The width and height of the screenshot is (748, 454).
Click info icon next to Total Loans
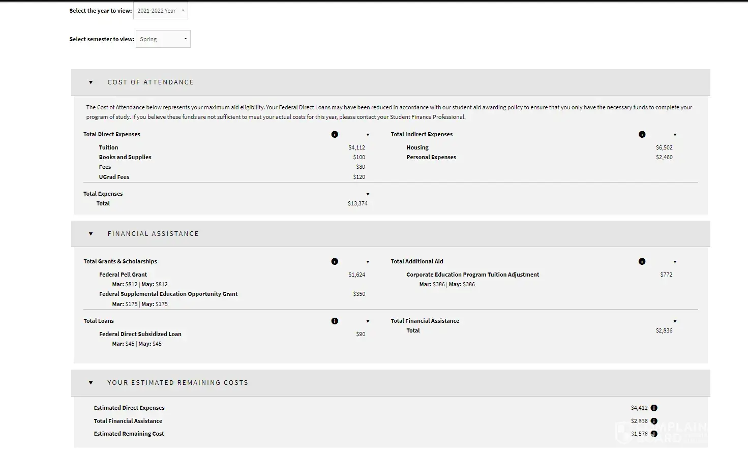tap(335, 321)
